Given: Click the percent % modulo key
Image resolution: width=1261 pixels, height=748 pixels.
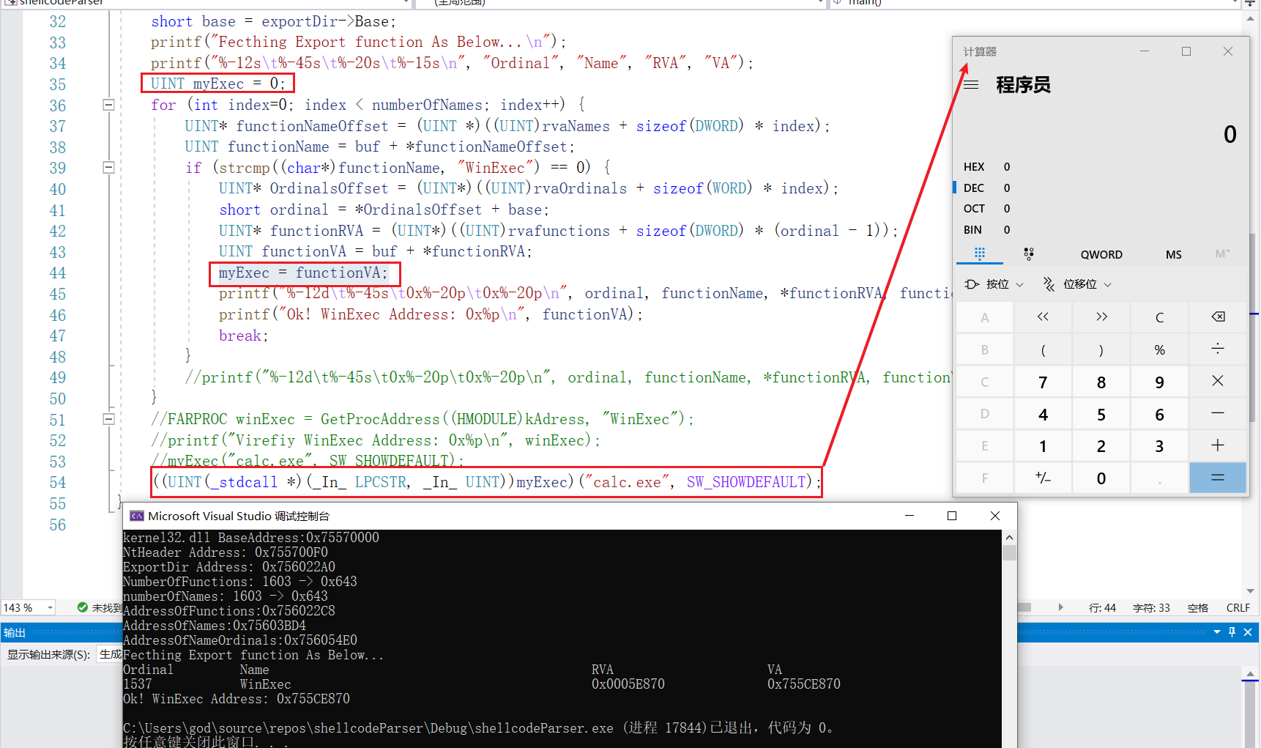Looking at the screenshot, I should (x=1159, y=349).
